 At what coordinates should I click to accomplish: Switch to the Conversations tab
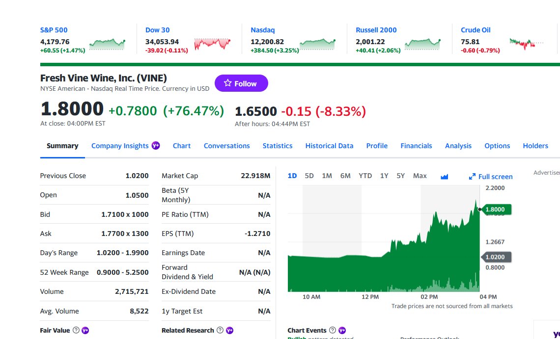coord(227,146)
